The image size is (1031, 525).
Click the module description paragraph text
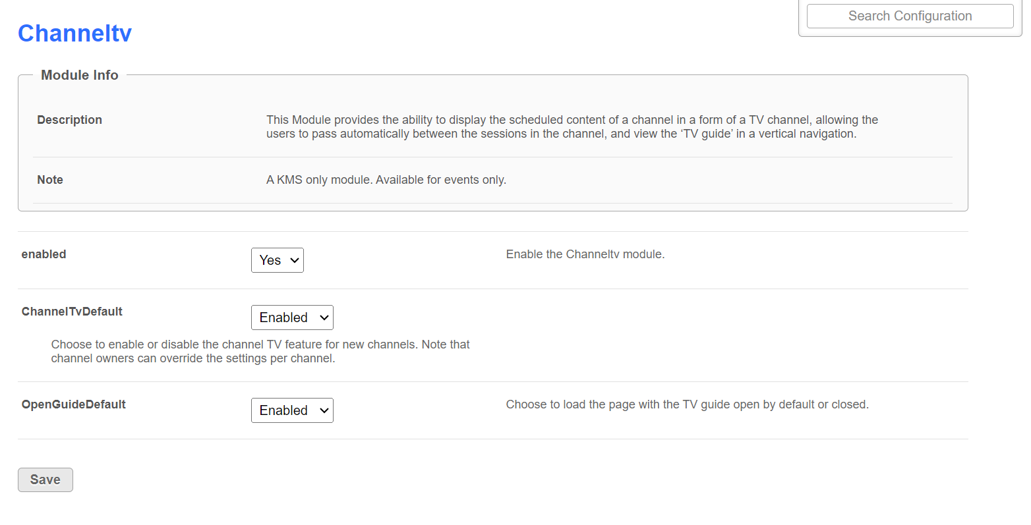pyautogui.click(x=572, y=126)
